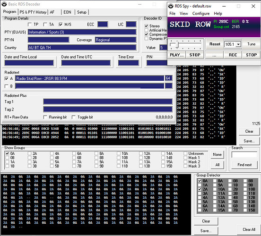Check the 2A Show Groups checkbox

(30, 153)
